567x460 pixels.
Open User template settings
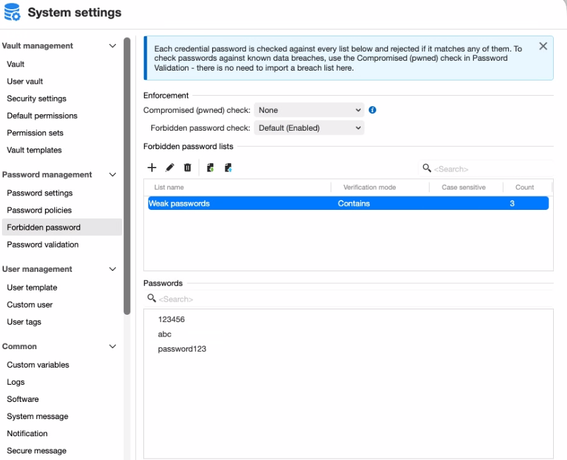pos(32,287)
